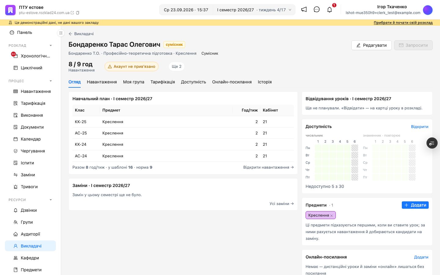Go to Хронологічний schedule view
440x275 pixels.
[30, 56]
